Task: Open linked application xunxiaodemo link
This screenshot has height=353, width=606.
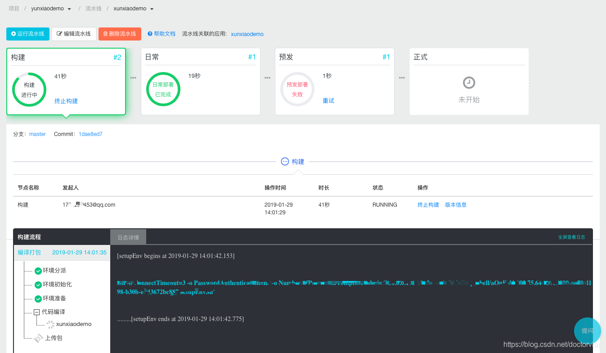Action: pyautogui.click(x=247, y=34)
